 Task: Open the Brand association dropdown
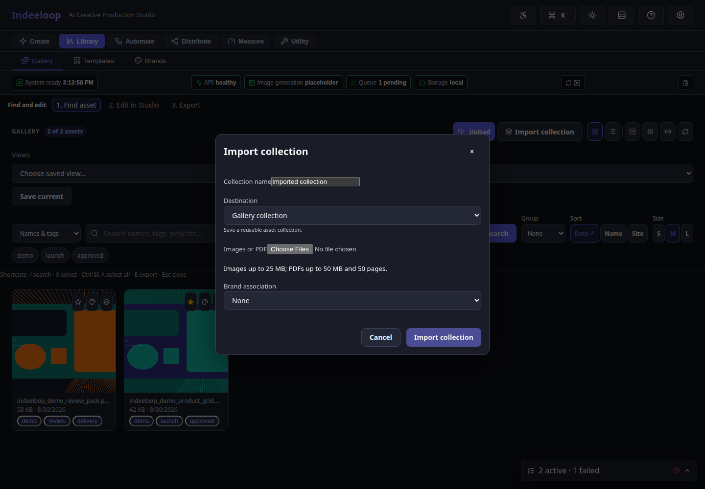pos(352,301)
